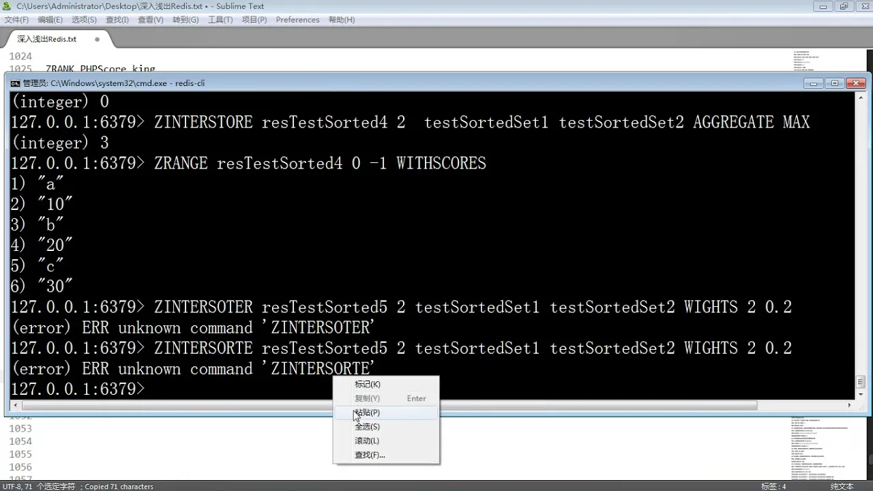The height and width of the screenshot is (491, 873).
Task: Restore down the Sublime Text window
Action: click(844, 6)
